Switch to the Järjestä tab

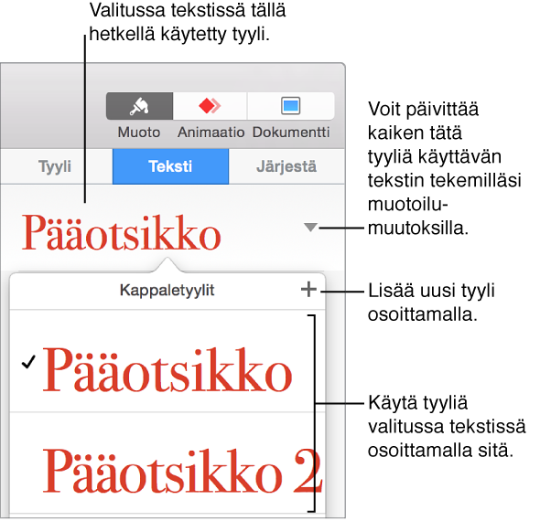pos(286,166)
